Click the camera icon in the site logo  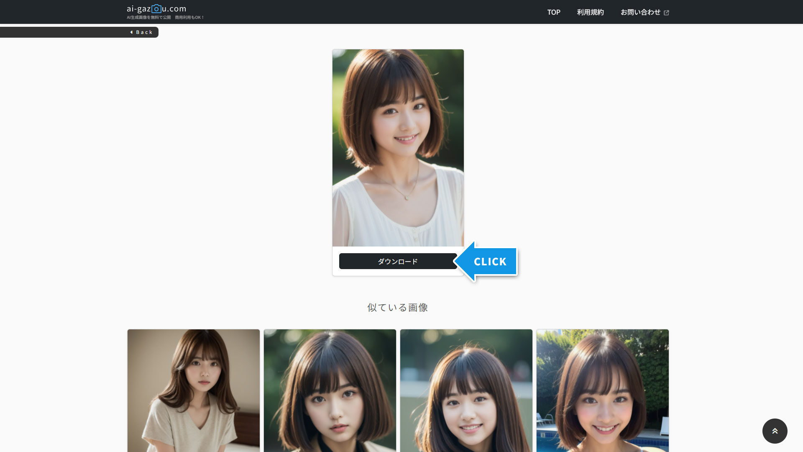tap(156, 8)
